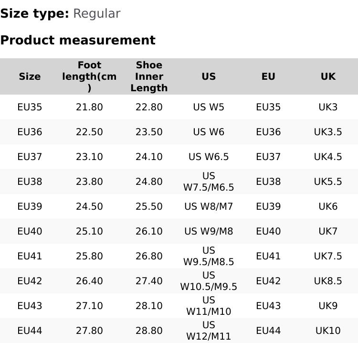The width and height of the screenshot is (358, 343).
Task: Click the "Product measurement" heading
Action: click(x=78, y=40)
